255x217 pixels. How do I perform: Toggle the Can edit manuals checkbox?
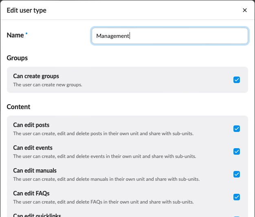click(x=236, y=174)
